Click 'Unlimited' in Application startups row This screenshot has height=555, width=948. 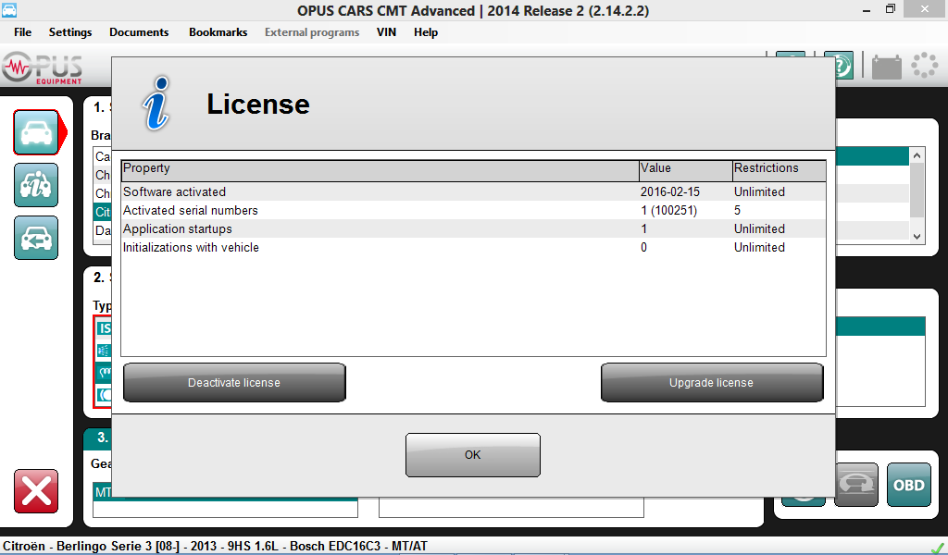pyautogui.click(x=759, y=228)
